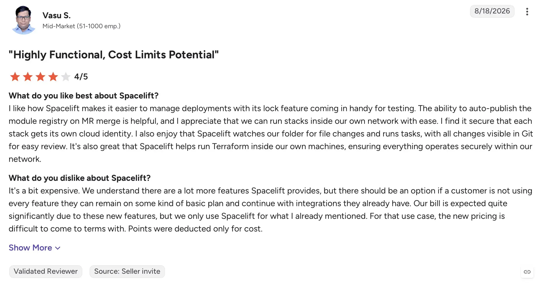
Task: Click the Source: Seller invite badge
Action: coord(127,272)
